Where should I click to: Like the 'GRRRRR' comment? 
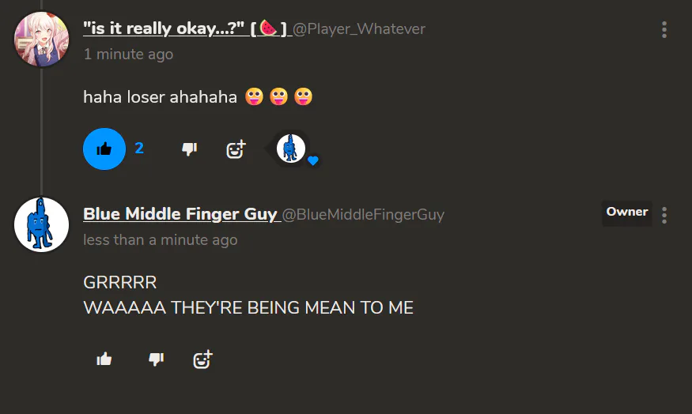[x=104, y=359]
